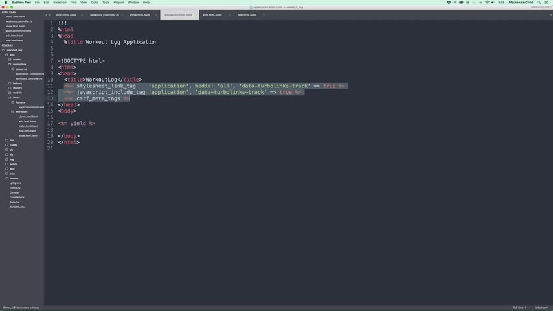Image resolution: width=553 pixels, height=311 pixels.
Task: Open the Project menu
Action: pos(119,3)
